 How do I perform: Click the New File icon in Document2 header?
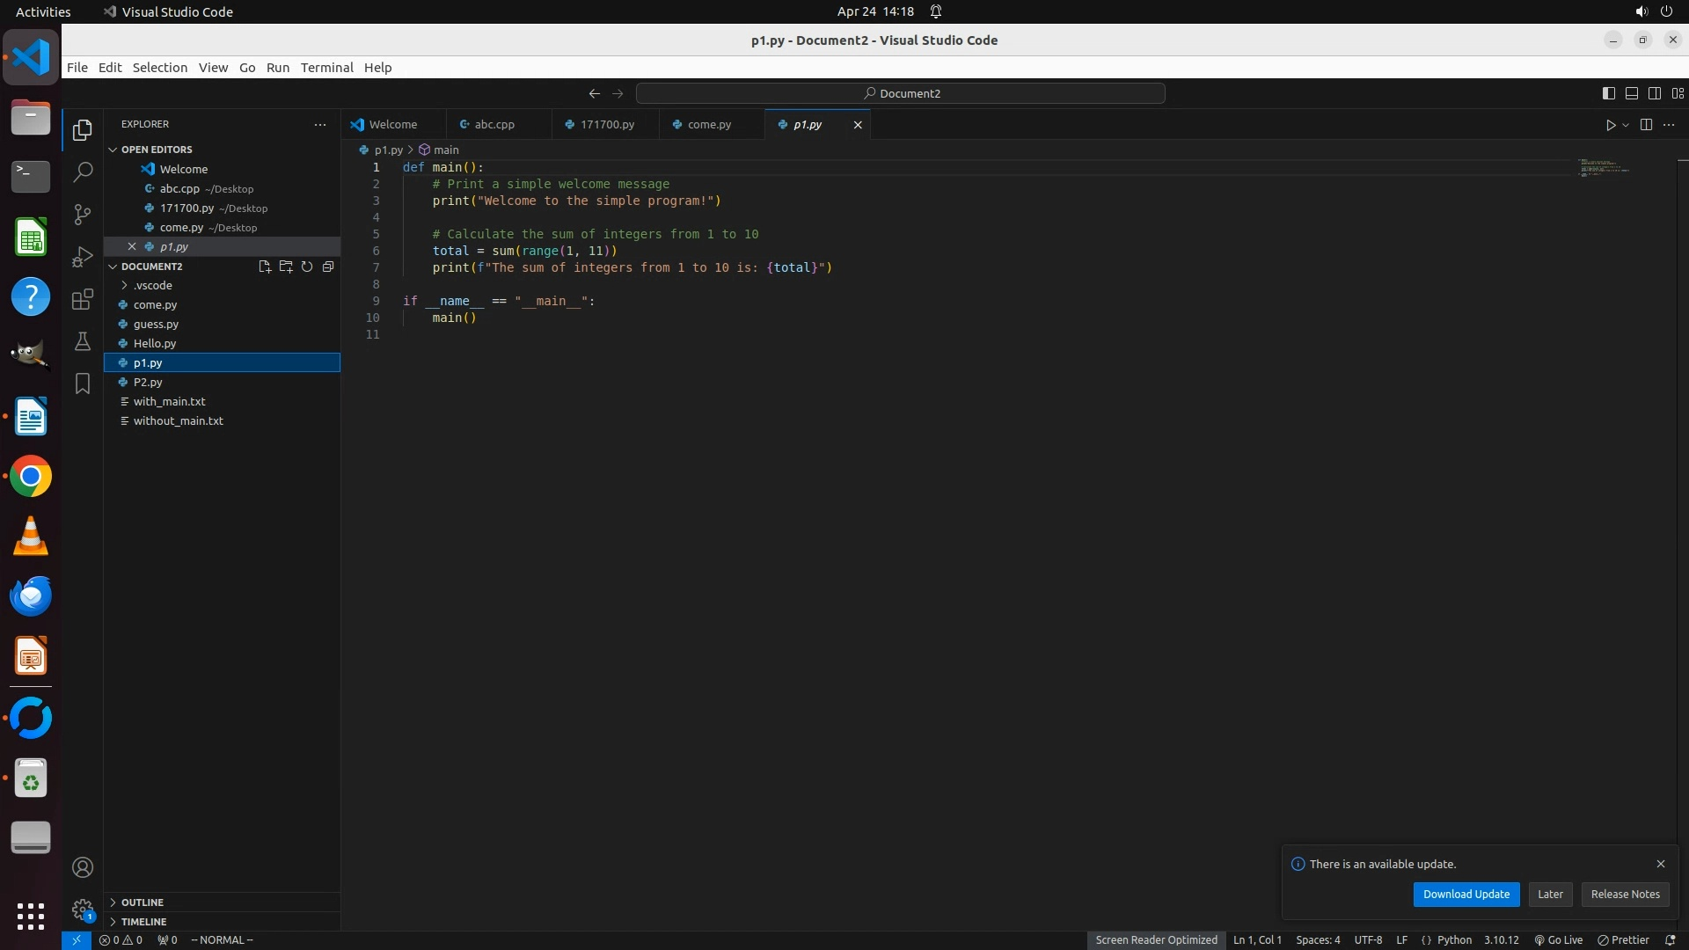pos(264,267)
